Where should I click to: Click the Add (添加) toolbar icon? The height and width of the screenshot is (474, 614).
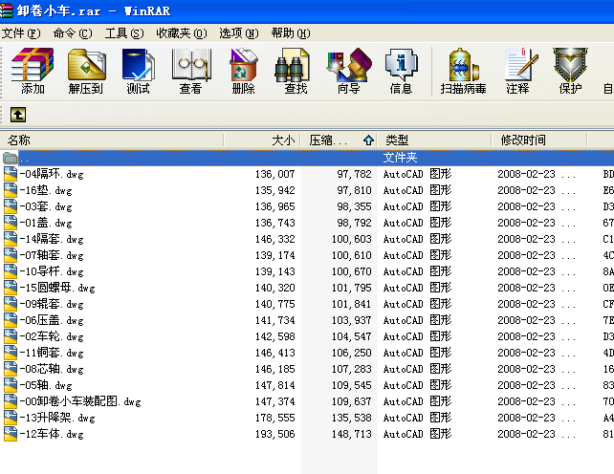coord(33,65)
